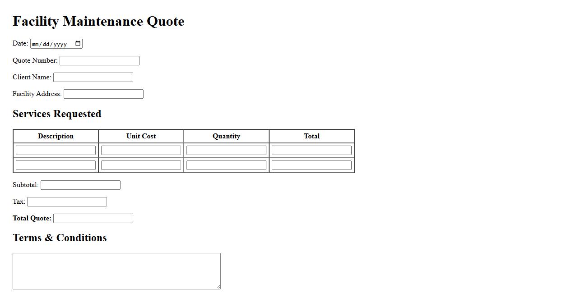This screenshot has height=293, width=577.
Task: Click the Date input field
Action: (x=50, y=44)
